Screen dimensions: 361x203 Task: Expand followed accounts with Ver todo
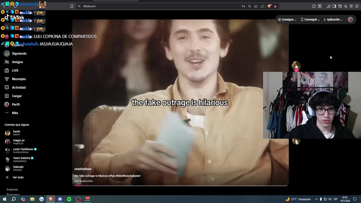point(15,177)
